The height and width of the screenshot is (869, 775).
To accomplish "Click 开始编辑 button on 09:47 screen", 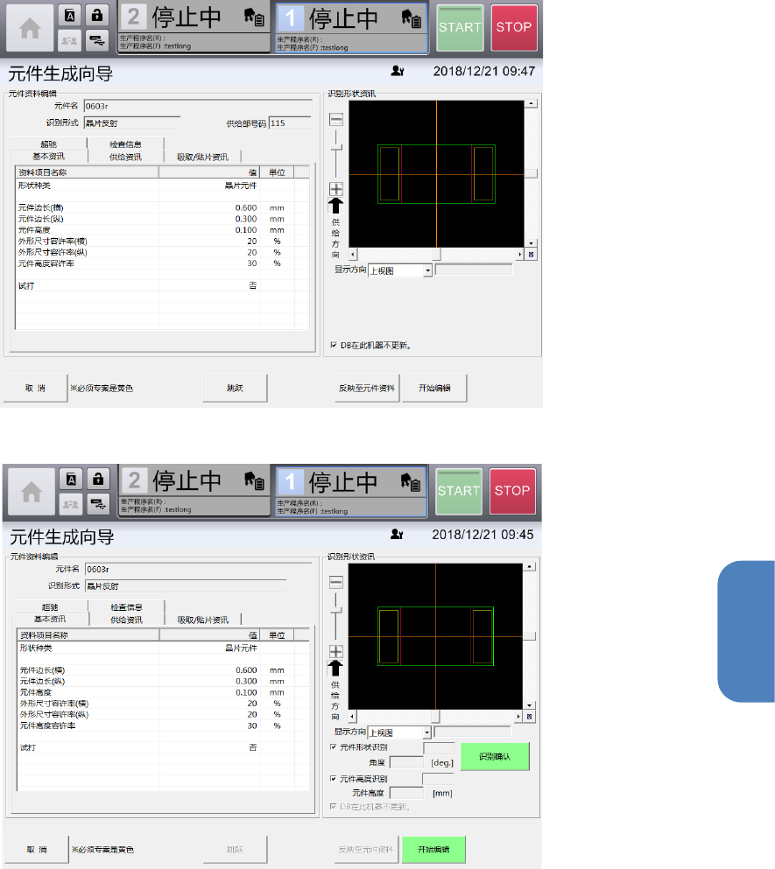I will click(x=434, y=388).
